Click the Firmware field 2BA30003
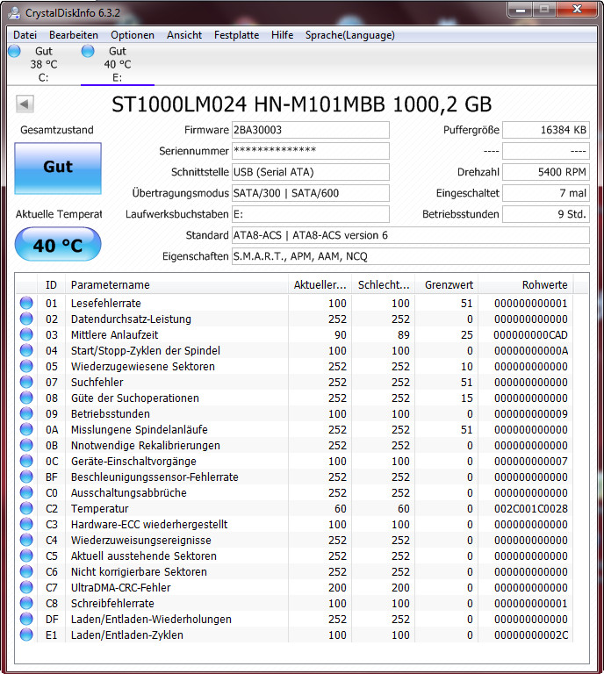Screen dimensions: 604x674 pos(311,130)
